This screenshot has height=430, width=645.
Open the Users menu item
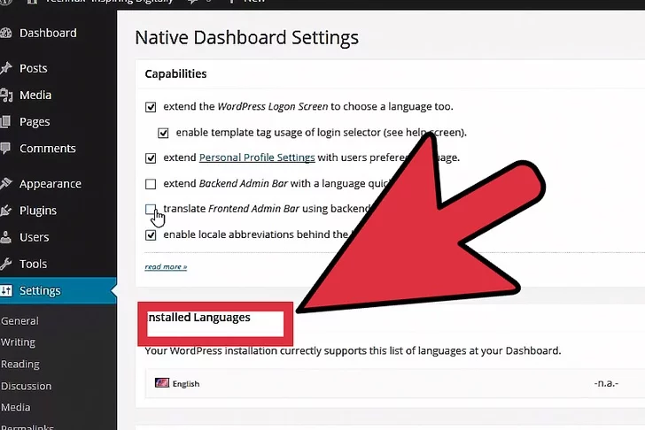point(35,237)
